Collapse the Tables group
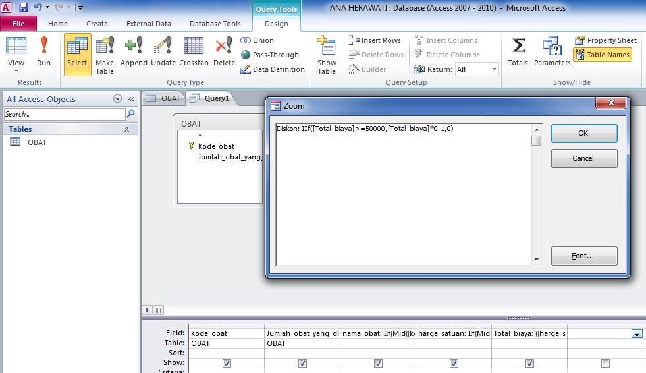This screenshot has height=373, width=646. pyautogui.click(x=126, y=129)
